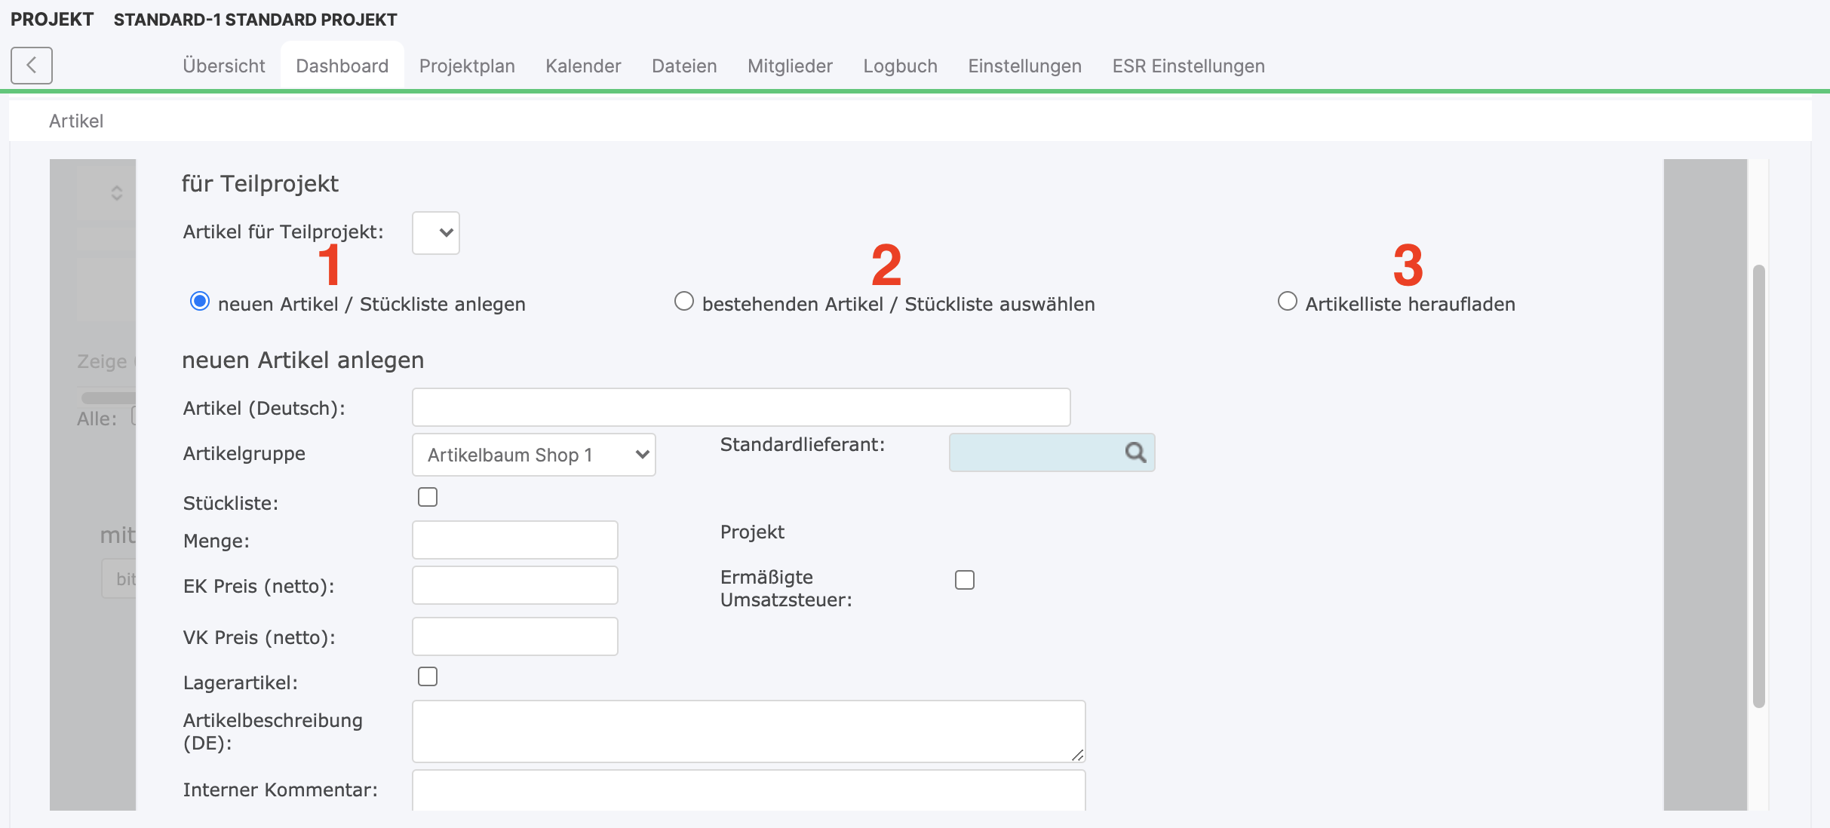Click the Artikel (Deutsch) text field
Screen dimensions: 1830x828
click(x=741, y=407)
